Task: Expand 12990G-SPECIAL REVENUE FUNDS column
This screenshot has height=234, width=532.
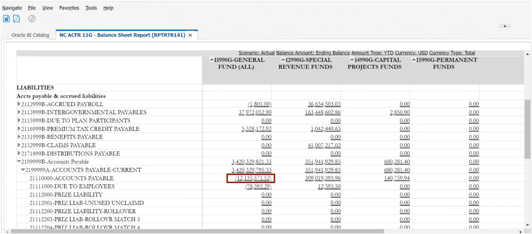Action: point(282,59)
